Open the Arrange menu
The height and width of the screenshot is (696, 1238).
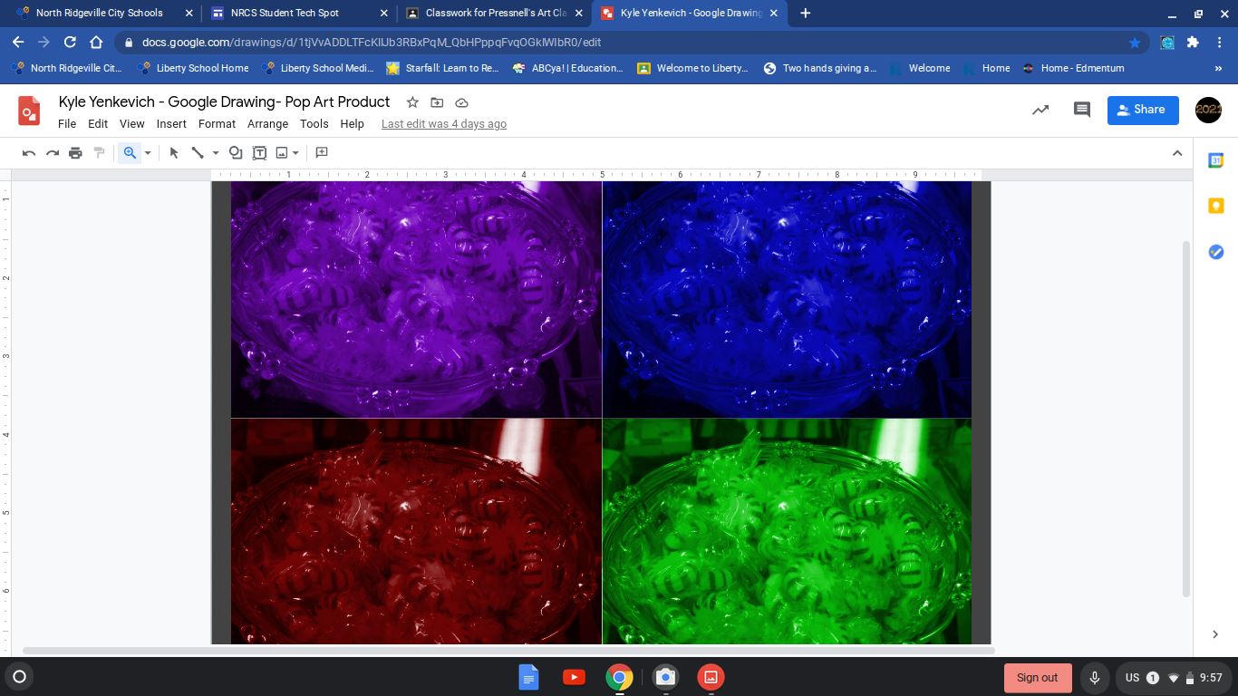click(x=267, y=124)
